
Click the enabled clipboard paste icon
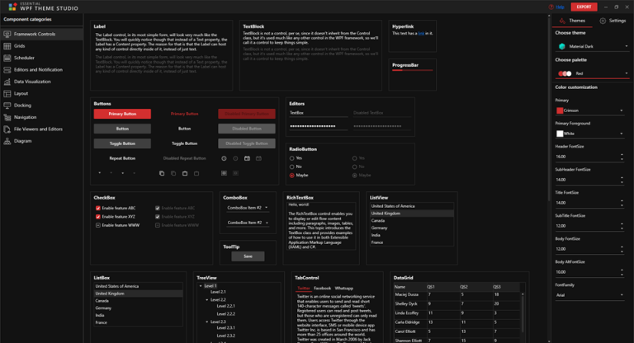click(x=185, y=173)
